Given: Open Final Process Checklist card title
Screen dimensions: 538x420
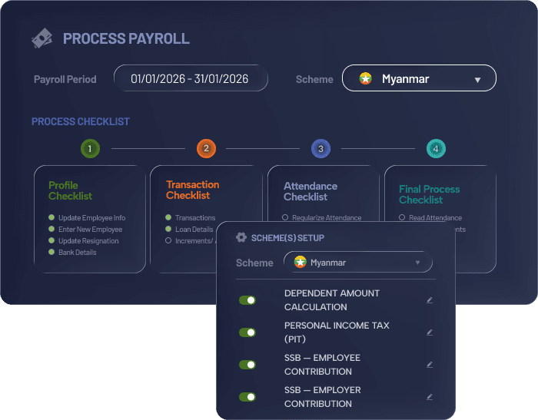Looking at the screenshot, I should 429,194.
